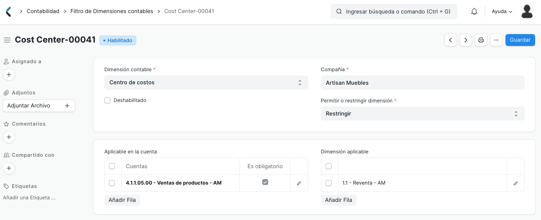This screenshot has width=541, height=220.
Task: Open the Permitir o restringir dimensión dropdown
Action: 423,114
